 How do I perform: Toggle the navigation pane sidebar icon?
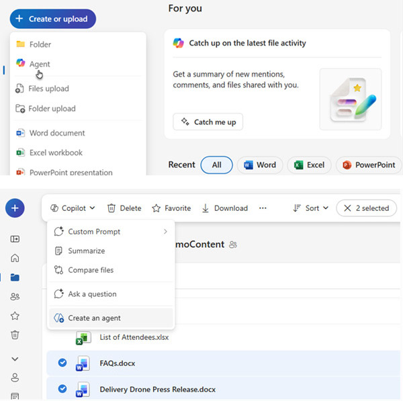pos(15,239)
